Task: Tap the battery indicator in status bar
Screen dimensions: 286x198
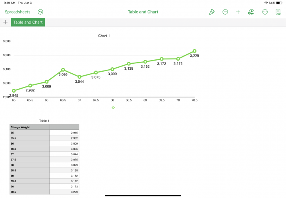Action: [x=279, y=3]
